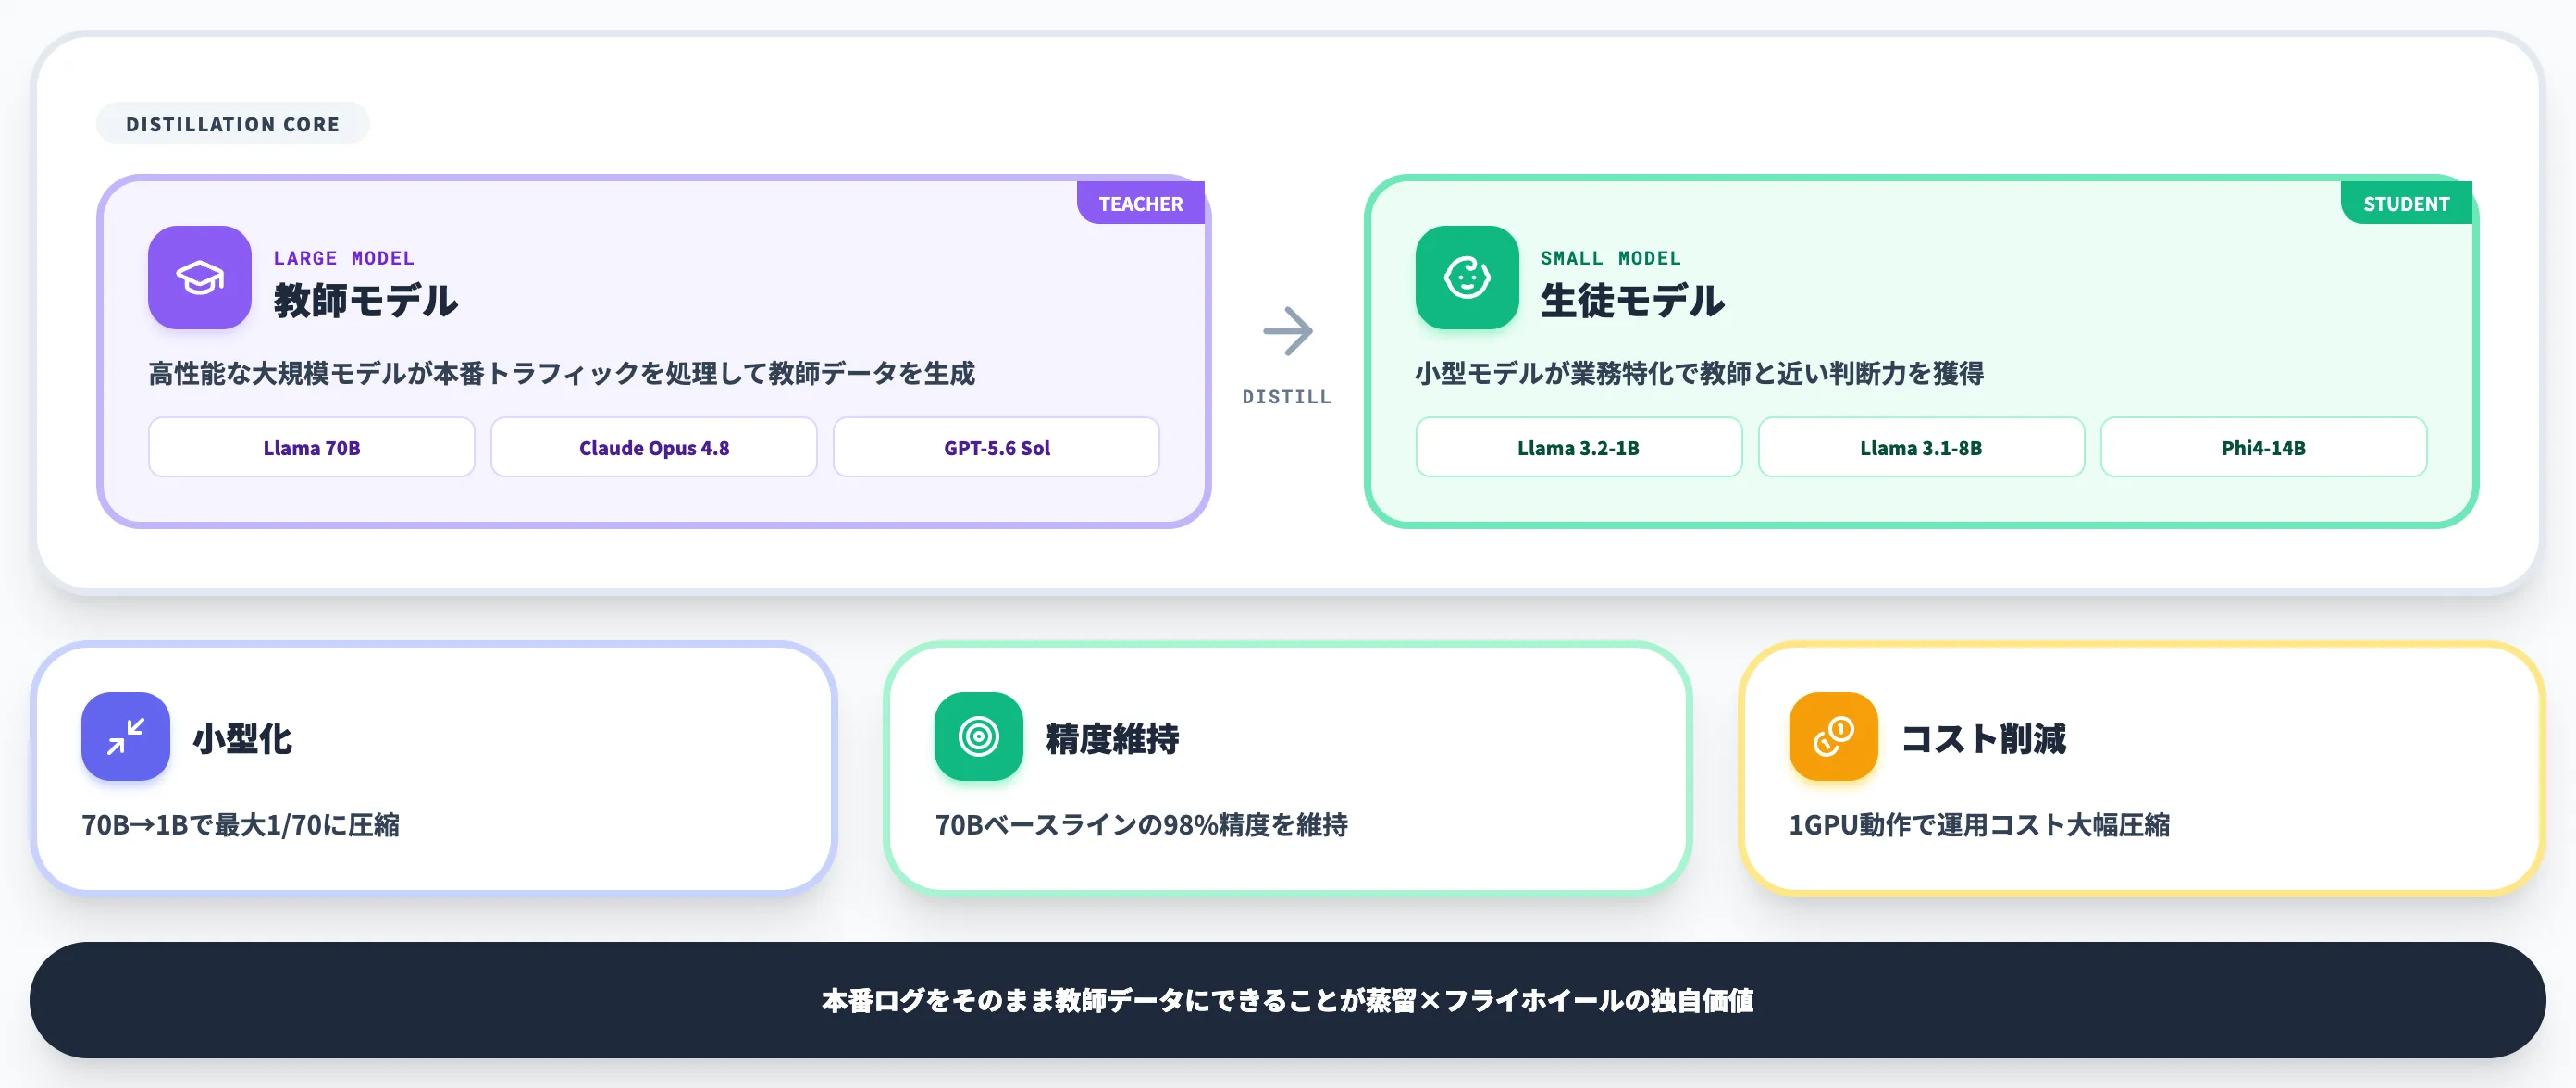Screen dimensions: 2576x1088
Task: Click the dark bottom banner about 本番ログ
Action: pos(1288,1000)
